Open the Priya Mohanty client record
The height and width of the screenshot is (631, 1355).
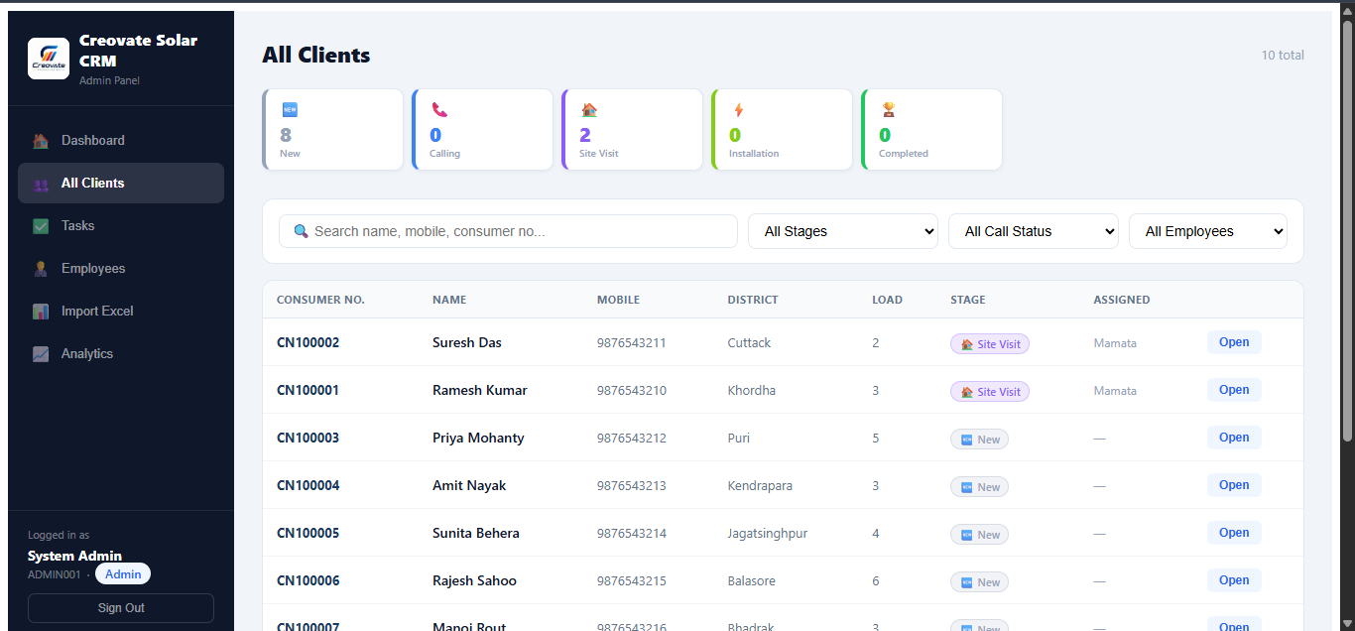point(1234,438)
